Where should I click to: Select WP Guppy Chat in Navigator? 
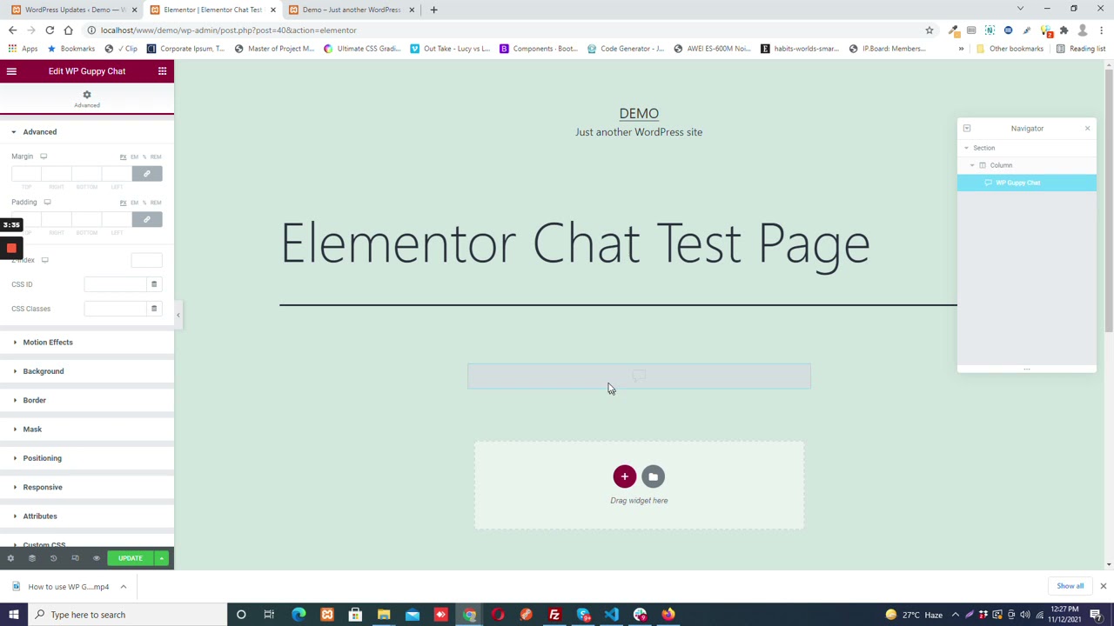click(x=1027, y=183)
